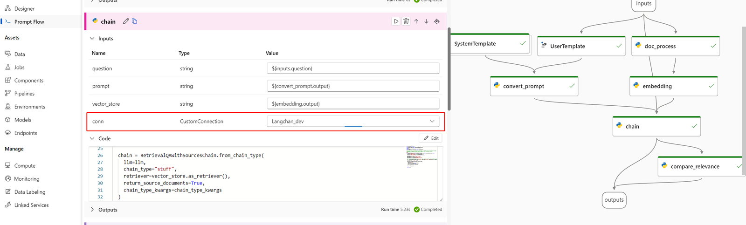
Task: Click the Edit code button
Action: point(430,138)
